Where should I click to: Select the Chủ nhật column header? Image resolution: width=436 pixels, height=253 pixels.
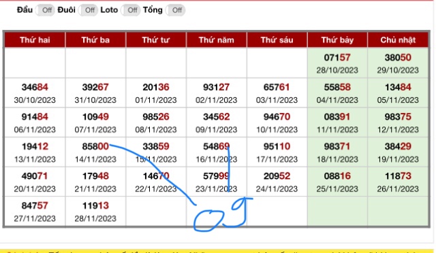coord(398,40)
